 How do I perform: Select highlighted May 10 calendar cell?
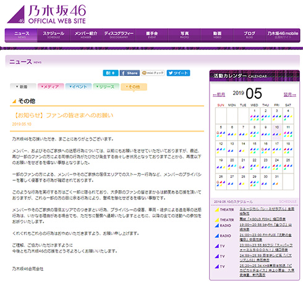277,132
